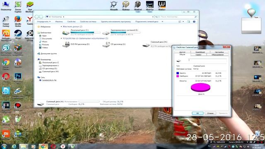Show more toolbar commands chevron
This screenshot has width=265, height=149.
tap(162, 22)
